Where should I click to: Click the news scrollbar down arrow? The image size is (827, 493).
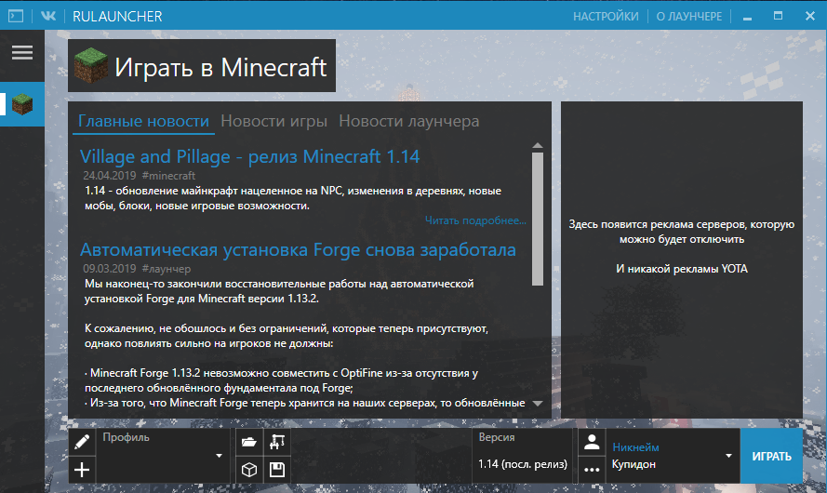click(538, 404)
